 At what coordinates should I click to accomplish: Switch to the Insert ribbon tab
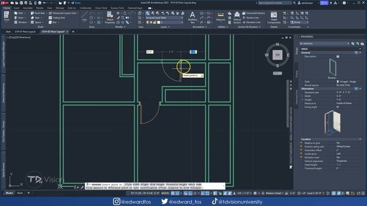pos(17,8)
